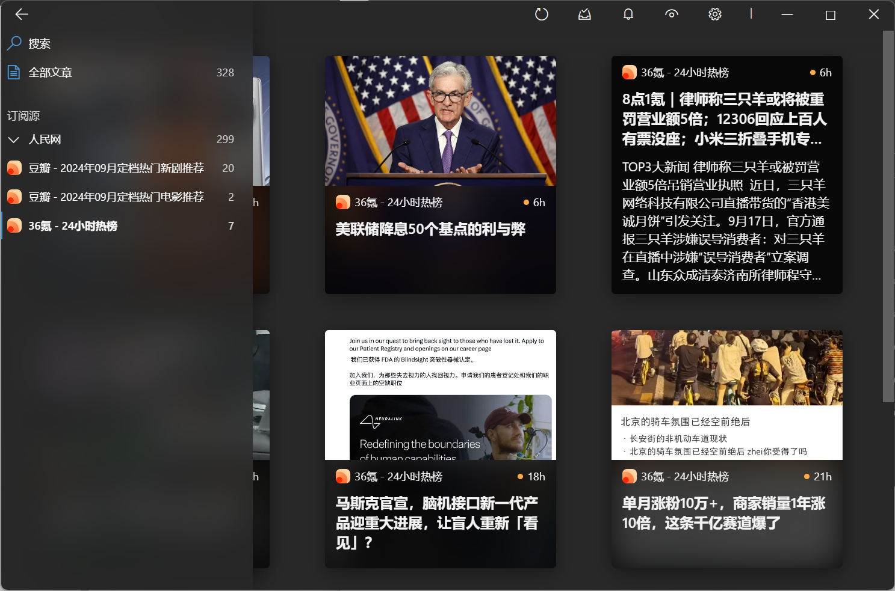Click the back arrow icon
Image resolution: width=895 pixels, height=591 pixels.
[x=22, y=14]
